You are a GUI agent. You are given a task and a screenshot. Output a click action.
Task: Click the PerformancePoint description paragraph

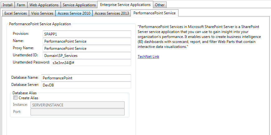tap(199, 37)
